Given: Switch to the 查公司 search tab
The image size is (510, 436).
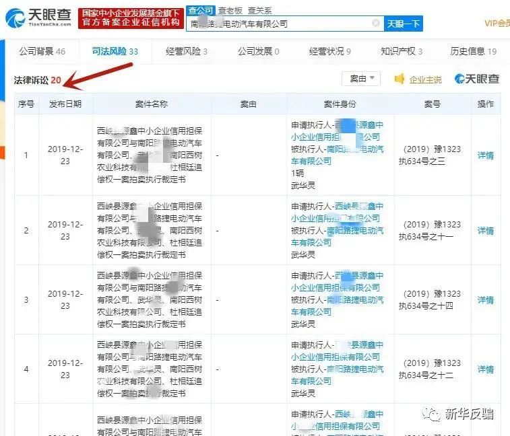Looking at the screenshot, I should coord(200,10).
